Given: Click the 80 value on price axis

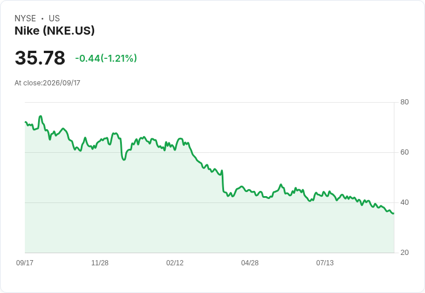Looking at the screenshot, I should pos(404,102).
